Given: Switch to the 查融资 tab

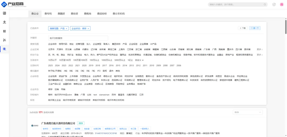Looking at the screenshot, I should (x=61, y=14).
